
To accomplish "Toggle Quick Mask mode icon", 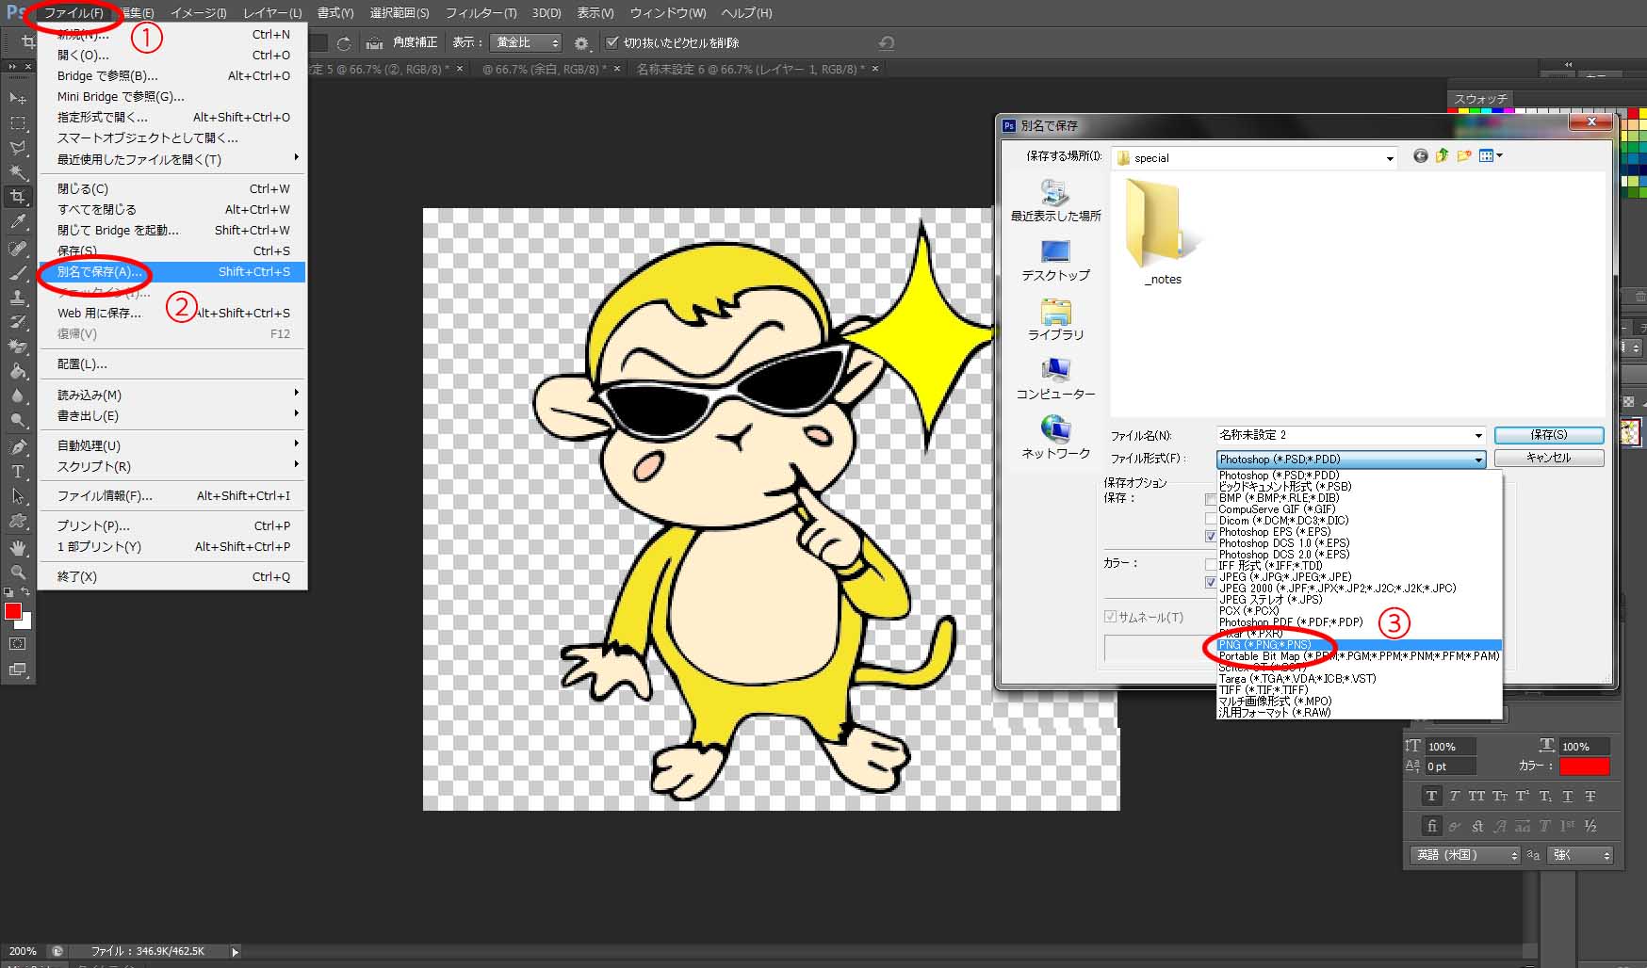I will pyautogui.click(x=18, y=644).
